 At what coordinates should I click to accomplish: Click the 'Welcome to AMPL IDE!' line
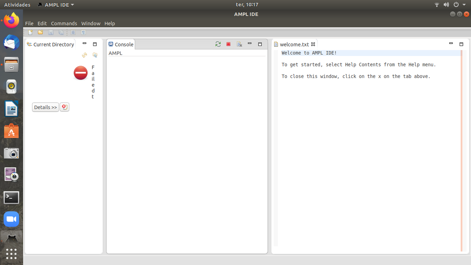309,53
